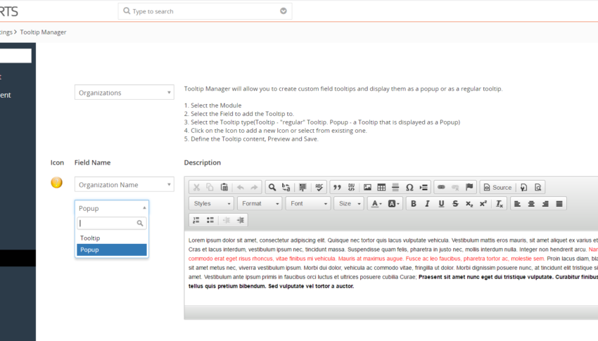Switch editor to Source view
598x341 pixels.
click(x=497, y=187)
